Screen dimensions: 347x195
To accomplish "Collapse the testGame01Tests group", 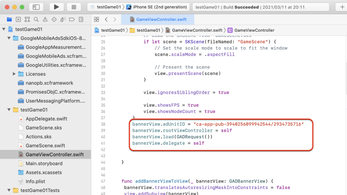I will click(x=9, y=190).
